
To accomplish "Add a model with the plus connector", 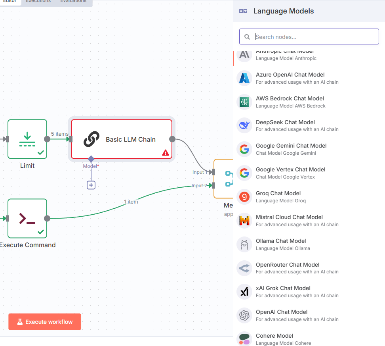I will point(91,185).
